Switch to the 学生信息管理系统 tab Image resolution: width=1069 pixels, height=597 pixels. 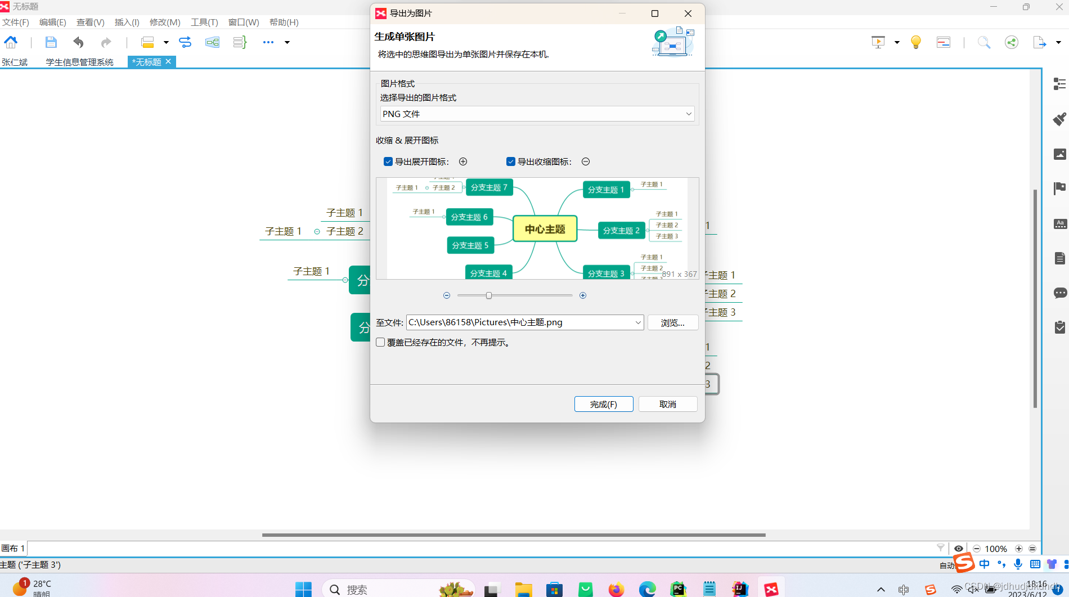80,62
